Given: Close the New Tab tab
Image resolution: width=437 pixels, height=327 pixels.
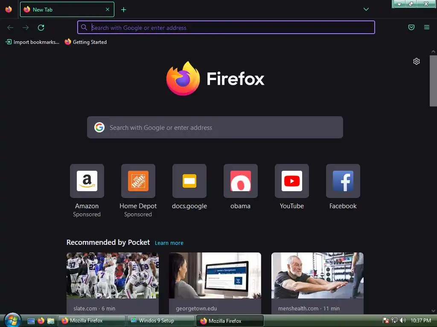Looking at the screenshot, I should coord(108,9).
